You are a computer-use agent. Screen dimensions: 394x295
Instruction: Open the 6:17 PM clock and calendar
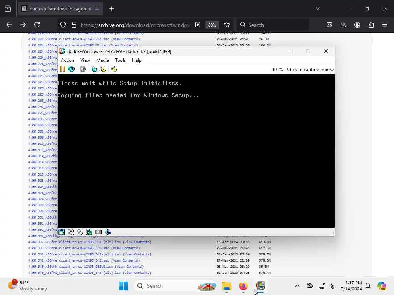tap(351, 286)
